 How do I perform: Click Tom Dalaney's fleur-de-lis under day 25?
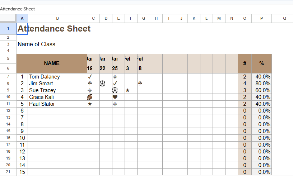coord(115,77)
